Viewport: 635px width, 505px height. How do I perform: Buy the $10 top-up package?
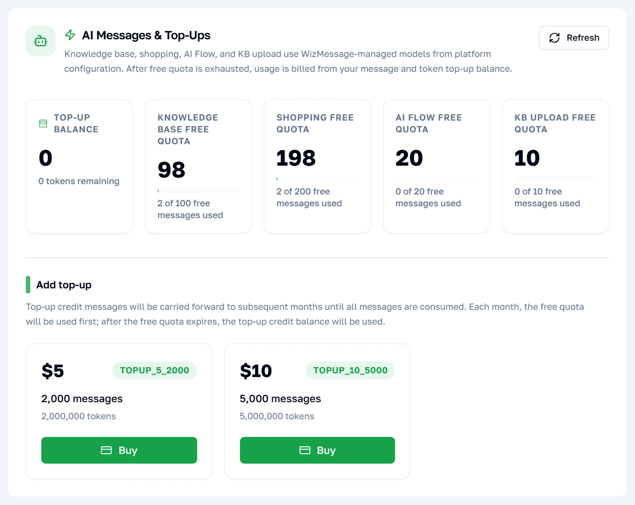coord(317,450)
